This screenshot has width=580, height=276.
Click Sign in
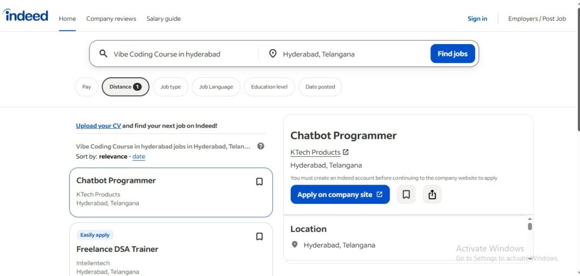click(x=477, y=19)
